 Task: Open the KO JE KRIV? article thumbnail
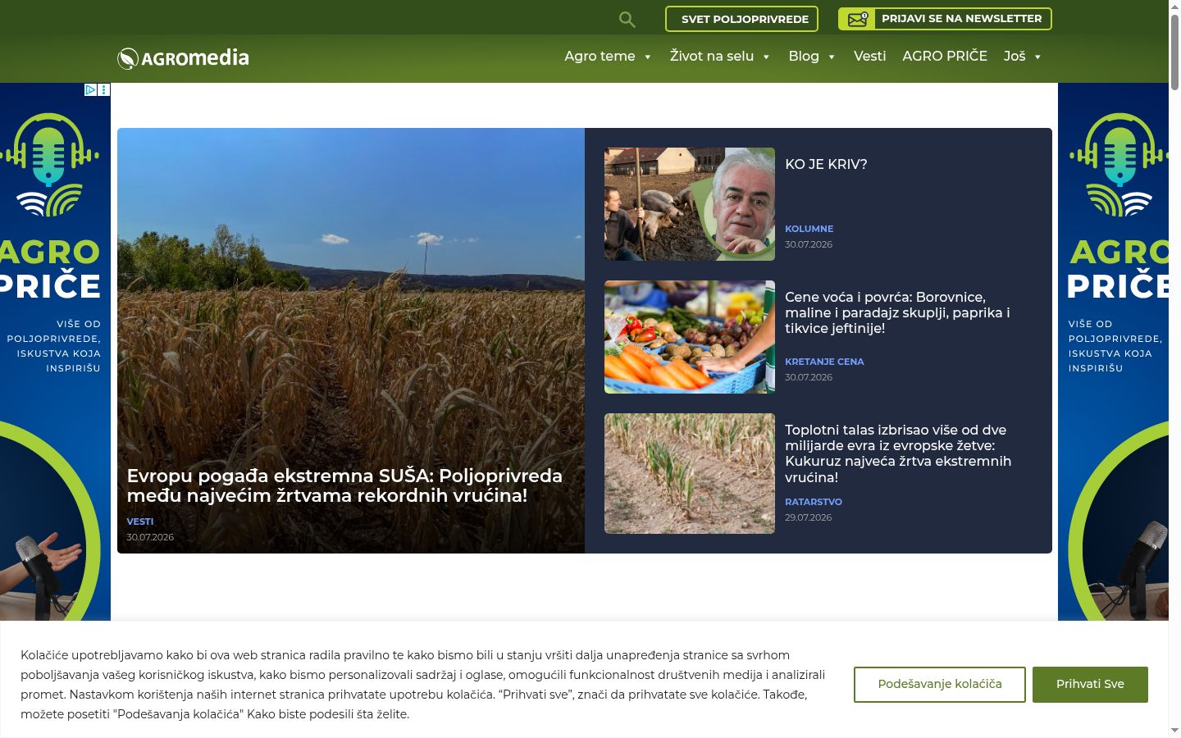(x=690, y=204)
